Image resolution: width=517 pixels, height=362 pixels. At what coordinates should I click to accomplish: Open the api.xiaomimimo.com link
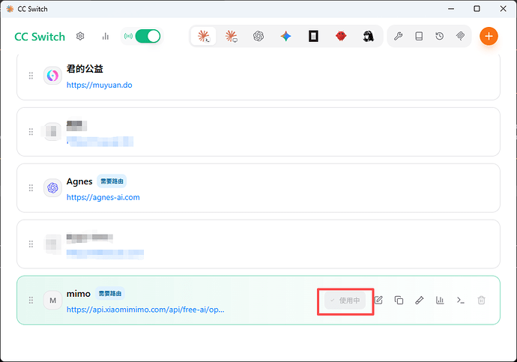(145, 310)
